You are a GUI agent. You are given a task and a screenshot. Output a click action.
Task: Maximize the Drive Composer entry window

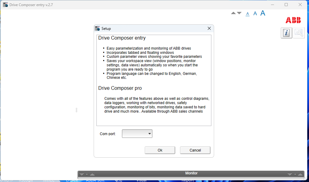click(286, 5)
